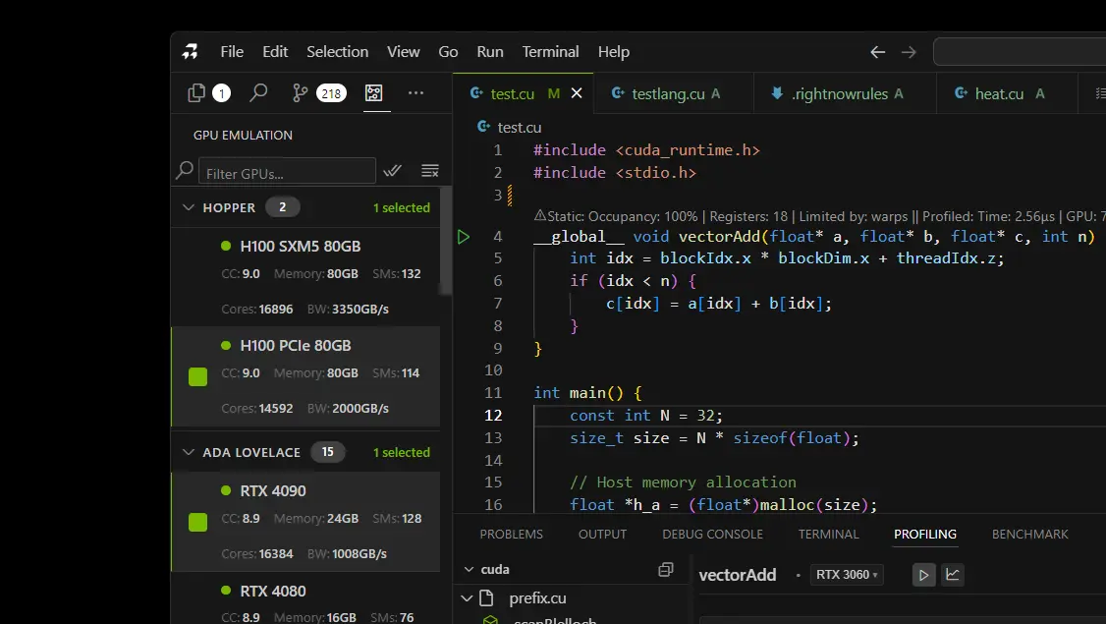Click the GPU list menu lines icon
The width and height of the screenshot is (1106, 624).
(429, 171)
